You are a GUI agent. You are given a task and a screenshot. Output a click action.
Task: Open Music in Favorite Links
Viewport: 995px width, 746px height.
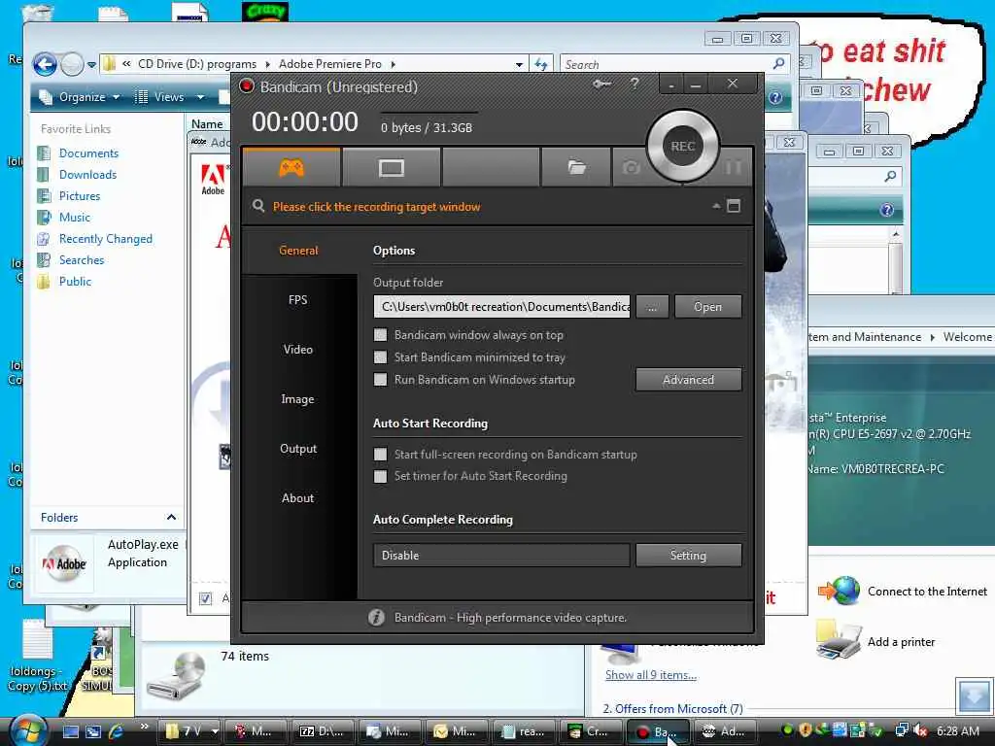tap(74, 217)
